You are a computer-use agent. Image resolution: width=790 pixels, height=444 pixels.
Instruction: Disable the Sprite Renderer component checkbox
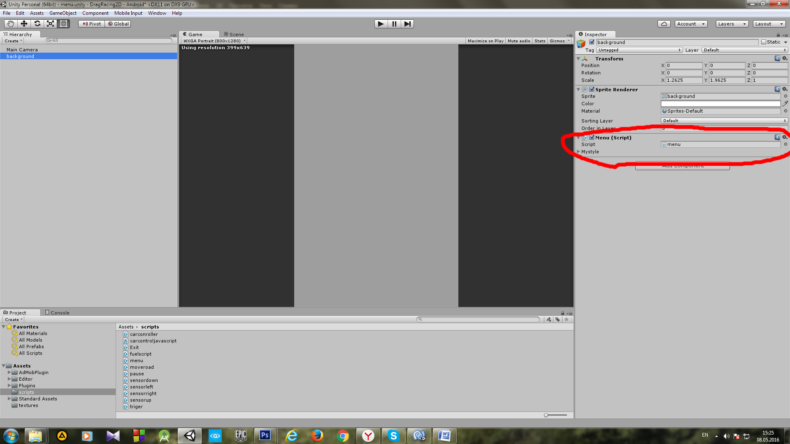(x=592, y=89)
